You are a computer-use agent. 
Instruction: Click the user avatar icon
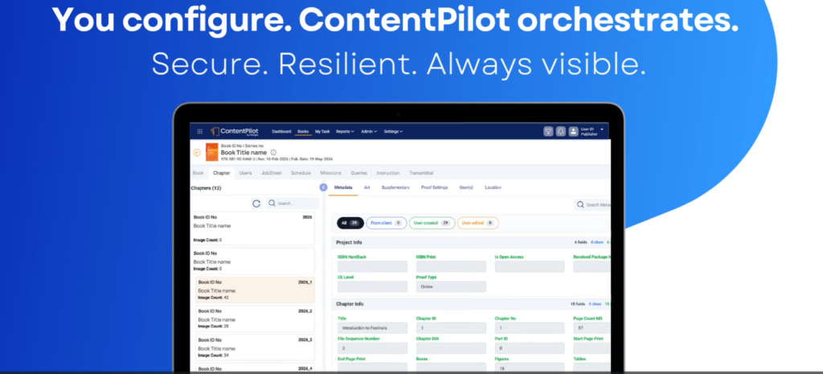coord(573,131)
